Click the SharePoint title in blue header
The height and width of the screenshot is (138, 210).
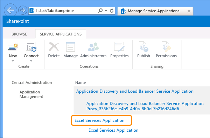pyautogui.click(x=17, y=21)
